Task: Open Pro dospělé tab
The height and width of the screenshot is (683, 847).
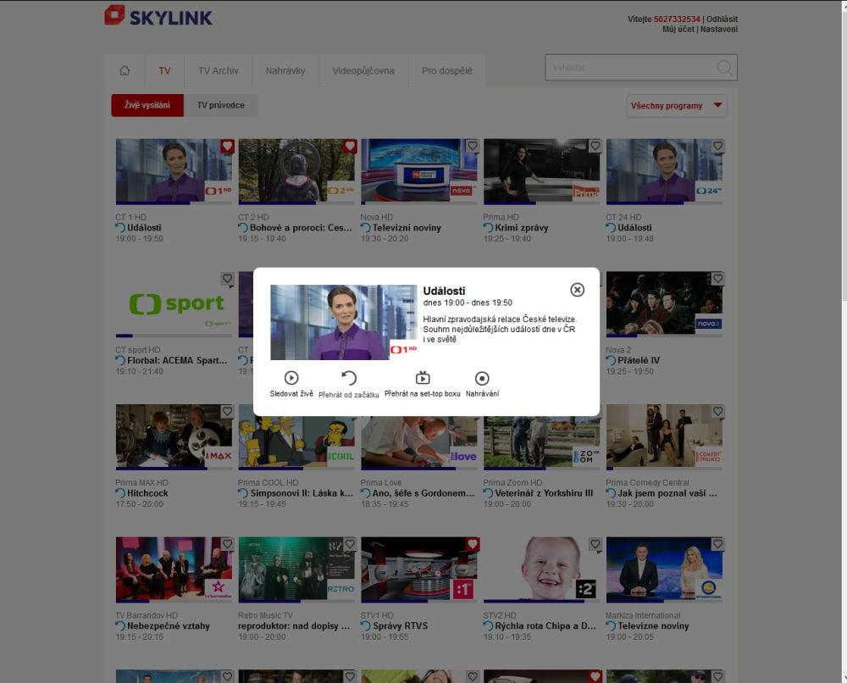Action: pyautogui.click(x=446, y=70)
